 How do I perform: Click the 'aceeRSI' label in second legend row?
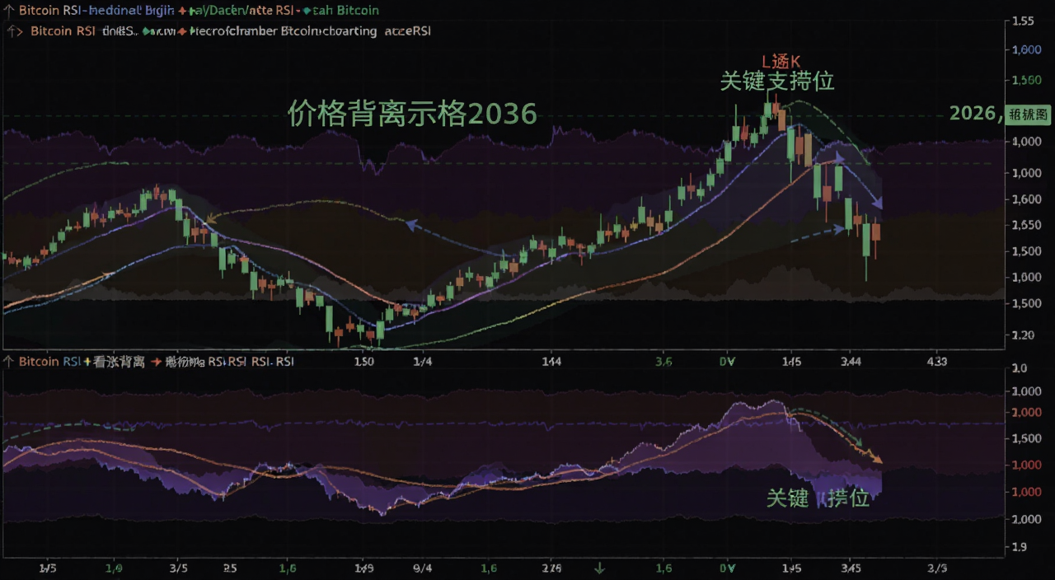[406, 31]
